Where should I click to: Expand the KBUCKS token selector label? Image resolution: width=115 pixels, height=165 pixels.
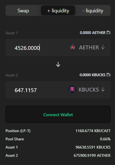click(x=89, y=90)
